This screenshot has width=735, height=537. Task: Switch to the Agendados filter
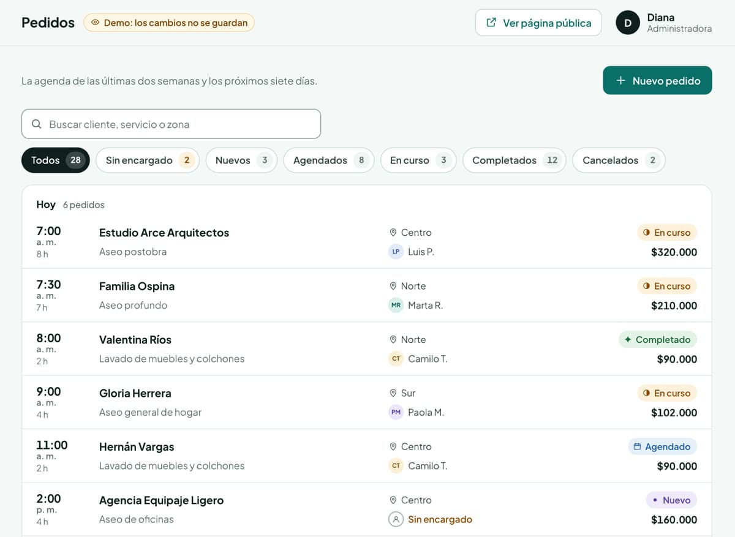[x=329, y=160]
